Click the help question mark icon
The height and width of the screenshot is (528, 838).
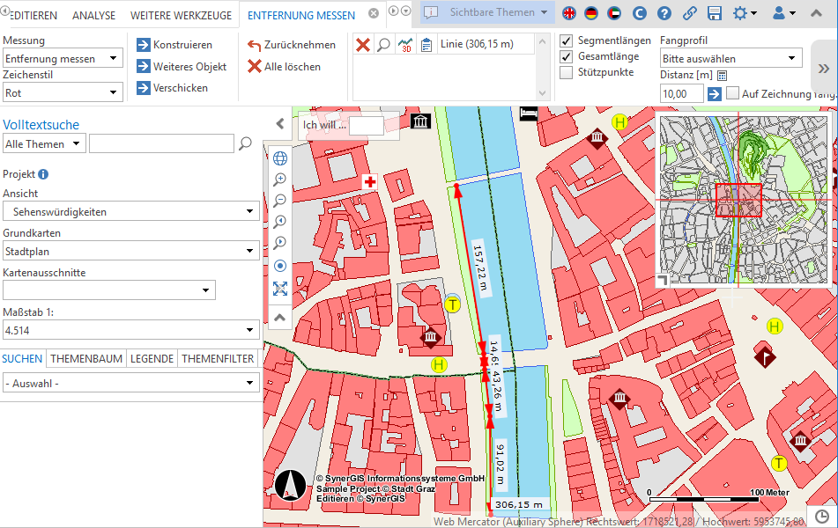(664, 12)
